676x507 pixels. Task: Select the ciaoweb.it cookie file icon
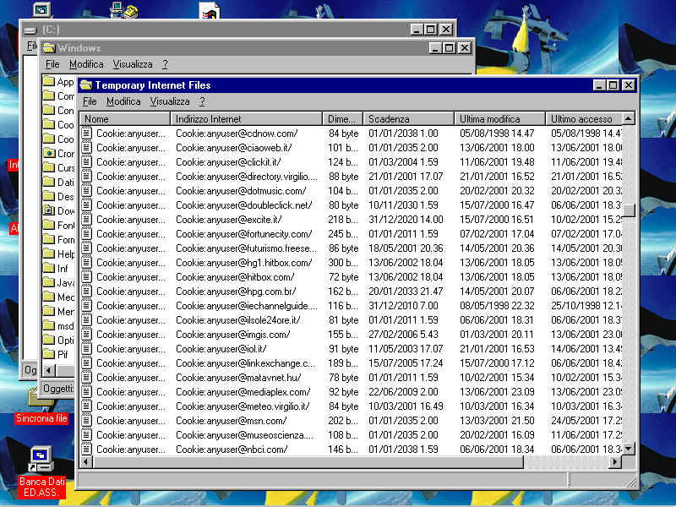pyautogui.click(x=87, y=147)
